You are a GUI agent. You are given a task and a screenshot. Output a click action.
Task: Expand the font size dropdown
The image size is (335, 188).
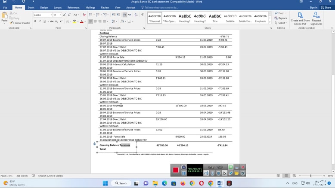pos(60,15)
